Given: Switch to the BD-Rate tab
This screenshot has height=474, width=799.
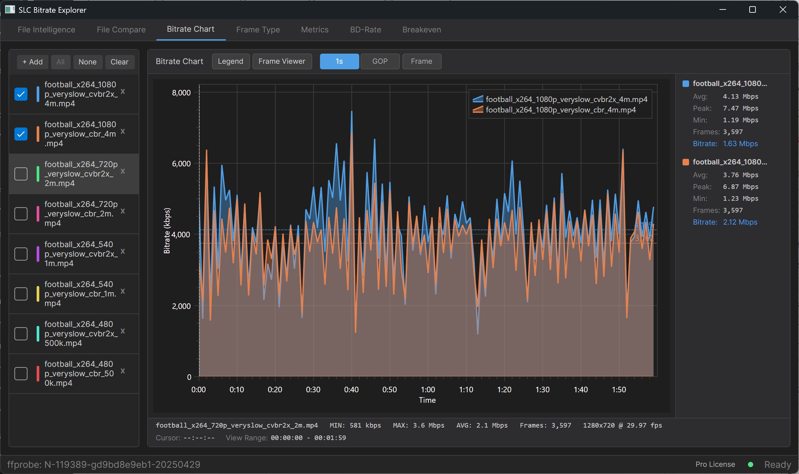Looking at the screenshot, I should click(x=365, y=30).
